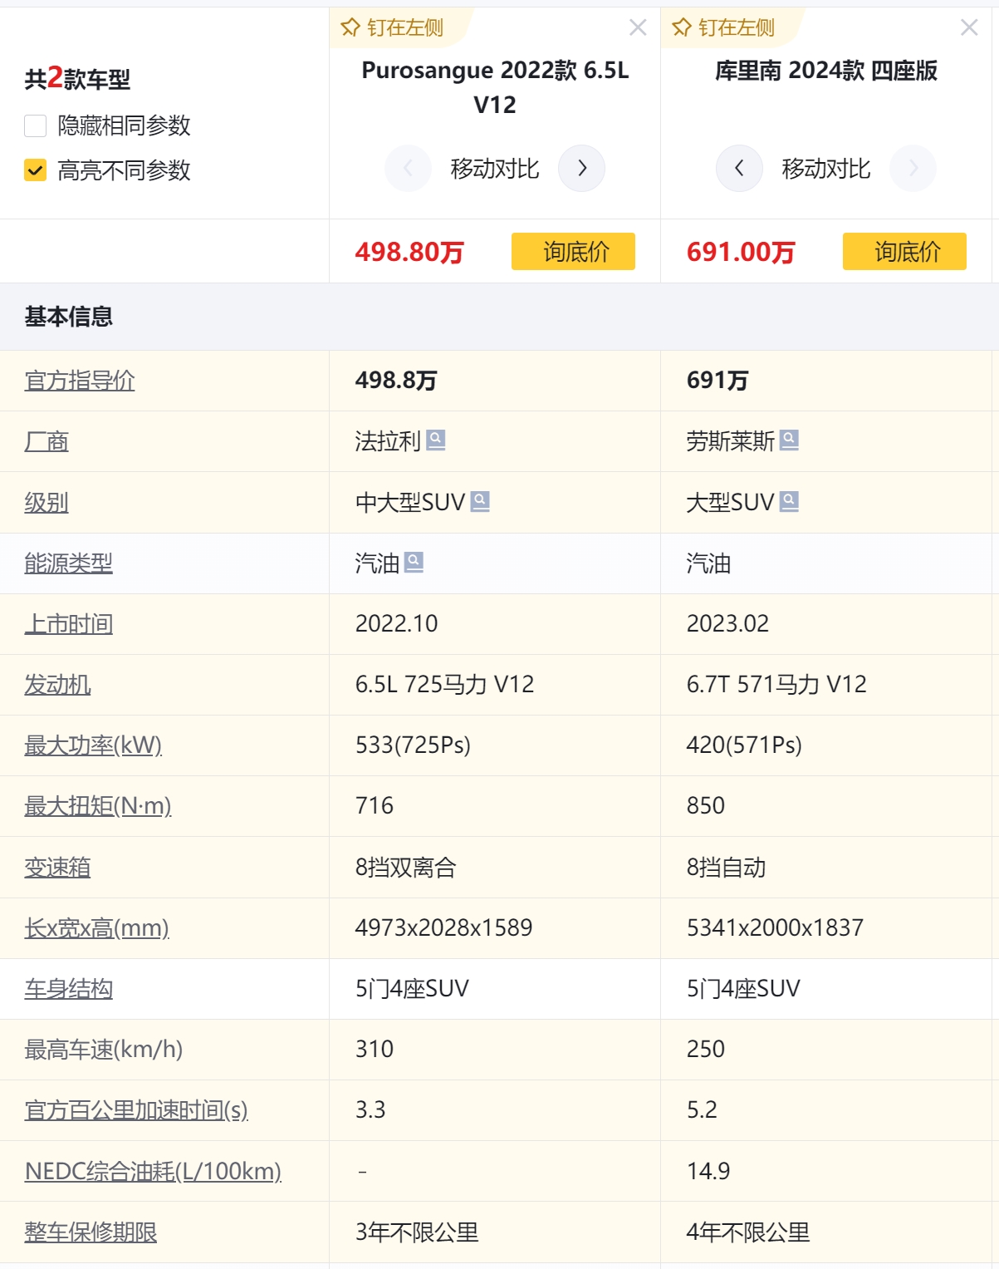Open magnifier icon next to 劳斯莱斯
Viewport: 999px width, 1269px height.
[790, 440]
